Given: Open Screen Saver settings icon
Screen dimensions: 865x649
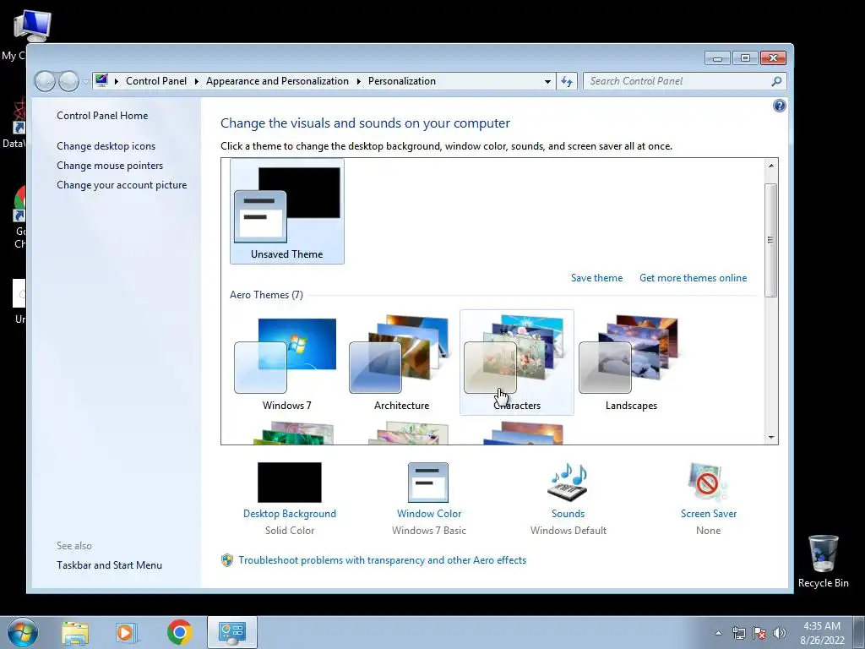Looking at the screenshot, I should pyautogui.click(x=709, y=483).
